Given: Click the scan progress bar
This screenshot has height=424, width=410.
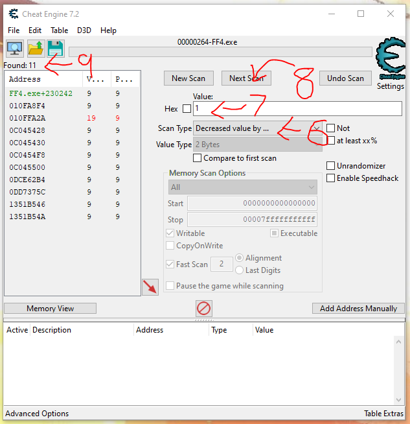Looking at the screenshot, I should 220,52.
